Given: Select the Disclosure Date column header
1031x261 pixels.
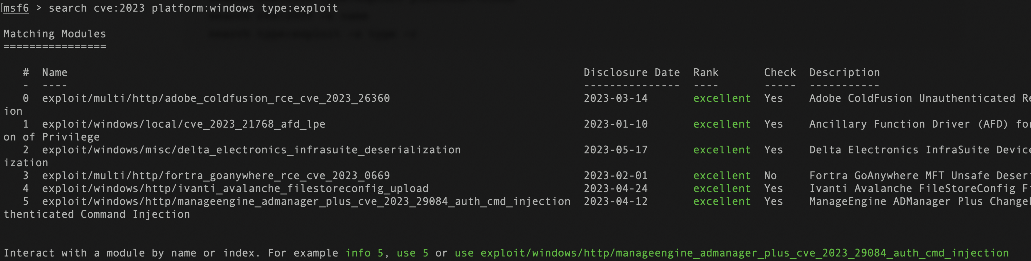Looking at the screenshot, I should click(632, 72).
